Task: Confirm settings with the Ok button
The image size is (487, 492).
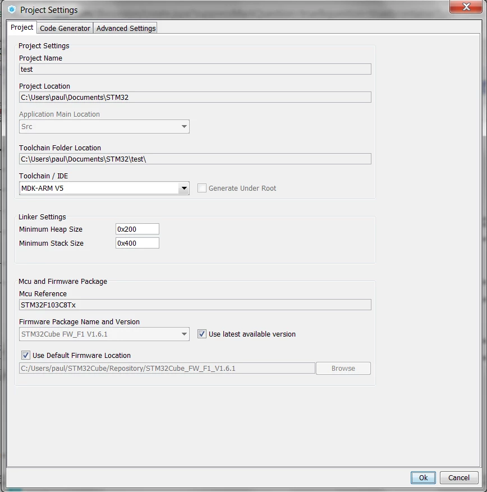Action: [423, 477]
